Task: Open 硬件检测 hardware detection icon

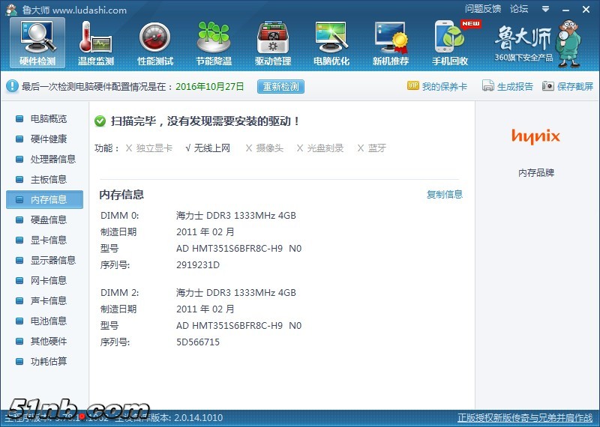Action: (x=37, y=42)
